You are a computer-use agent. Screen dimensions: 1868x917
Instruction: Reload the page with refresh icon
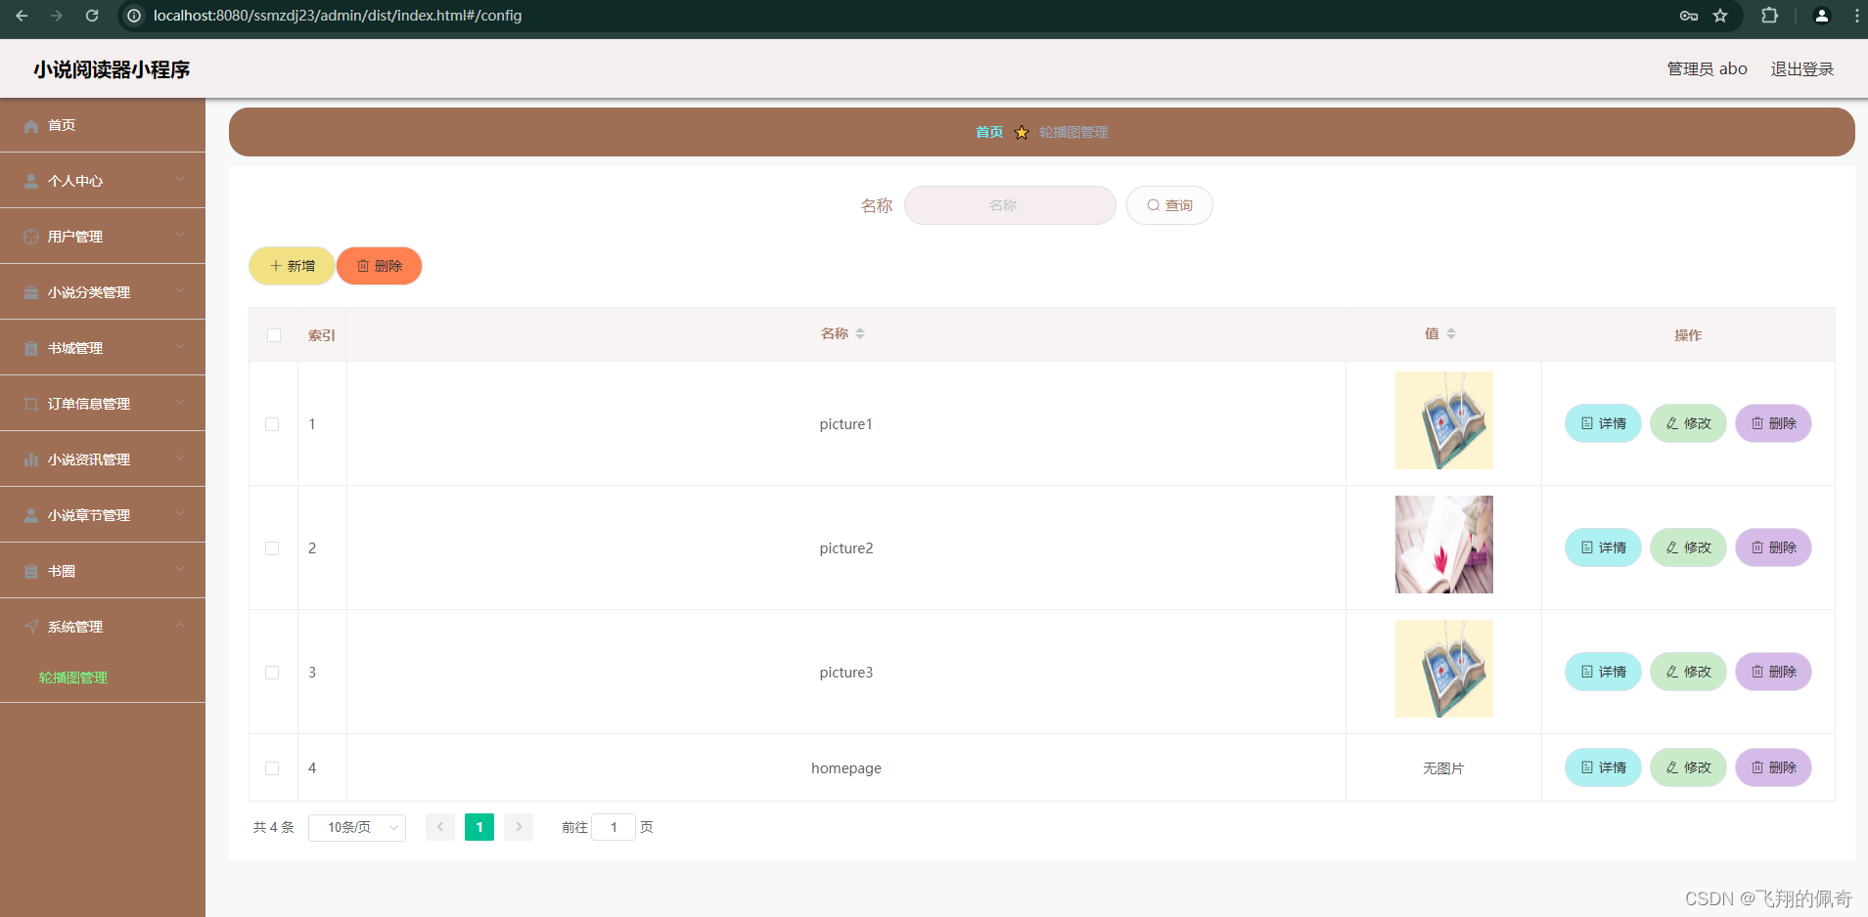click(x=92, y=16)
